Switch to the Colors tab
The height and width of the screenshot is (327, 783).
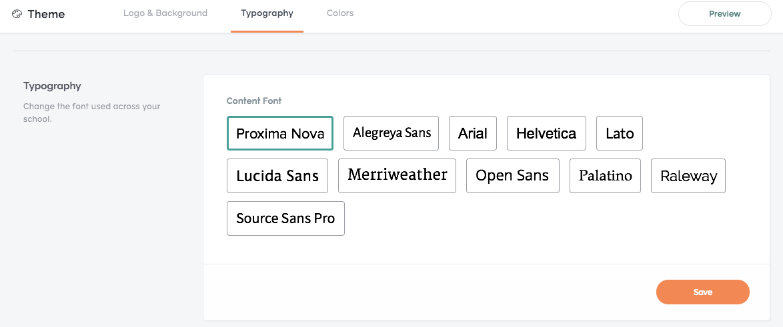pyautogui.click(x=340, y=13)
